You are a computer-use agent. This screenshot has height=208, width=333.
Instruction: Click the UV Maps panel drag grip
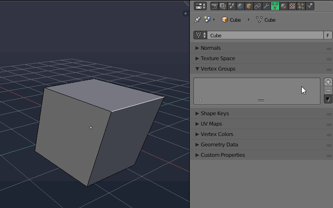coord(329,125)
